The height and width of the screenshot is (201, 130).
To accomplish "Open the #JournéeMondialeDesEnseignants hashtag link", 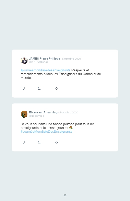I will coord(46,132).
